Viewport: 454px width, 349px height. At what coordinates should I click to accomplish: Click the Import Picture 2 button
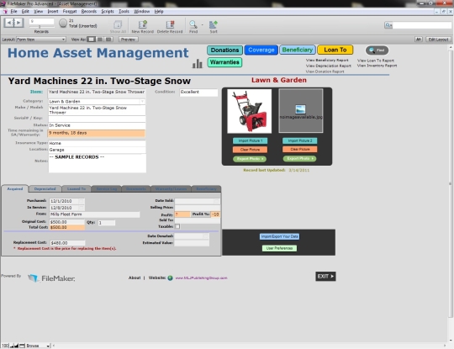point(300,140)
